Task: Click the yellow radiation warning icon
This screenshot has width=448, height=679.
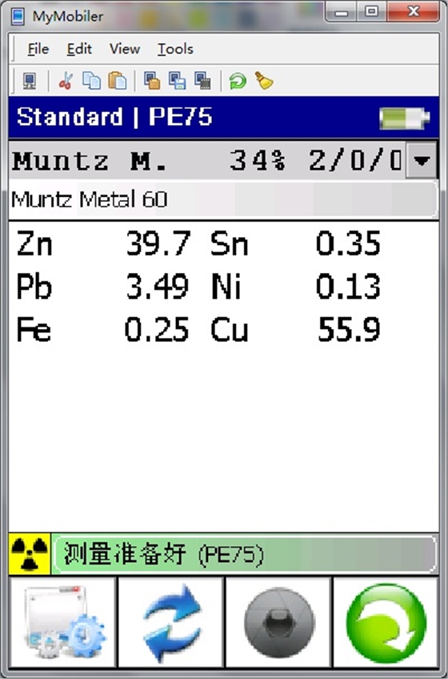Action: 30,554
